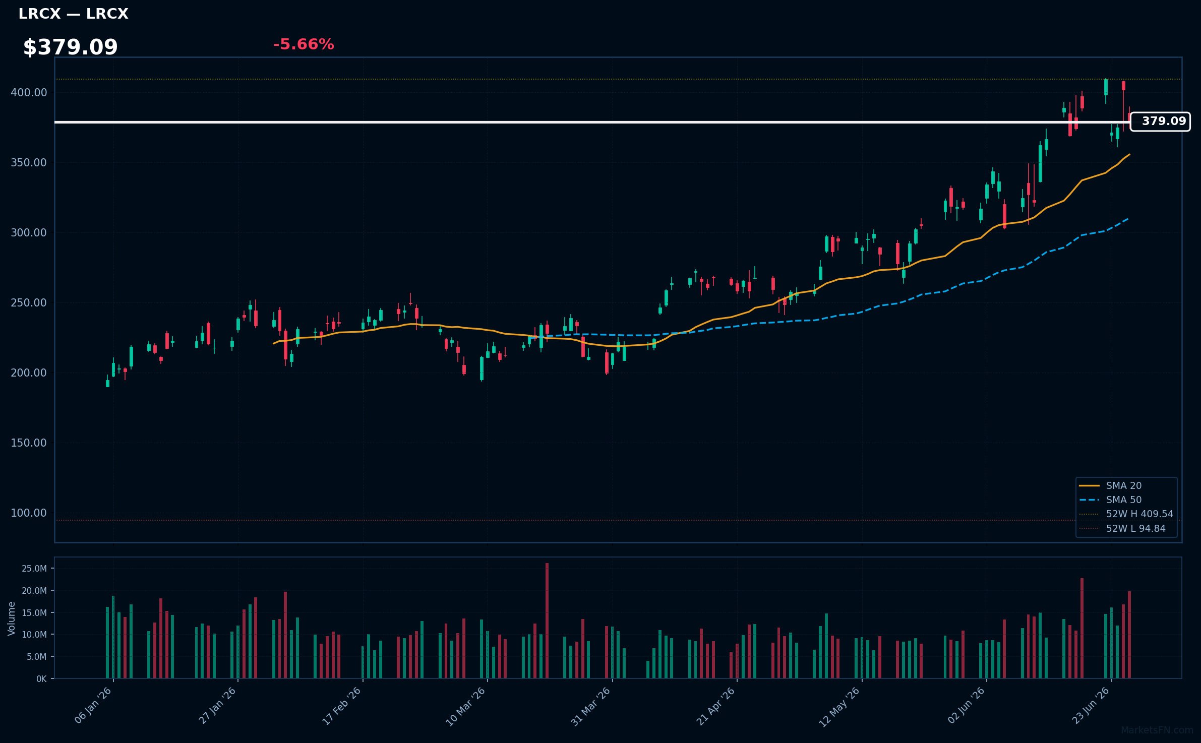The width and height of the screenshot is (1201, 743).
Task: Click the -5.66% change percentage
Action: point(304,44)
